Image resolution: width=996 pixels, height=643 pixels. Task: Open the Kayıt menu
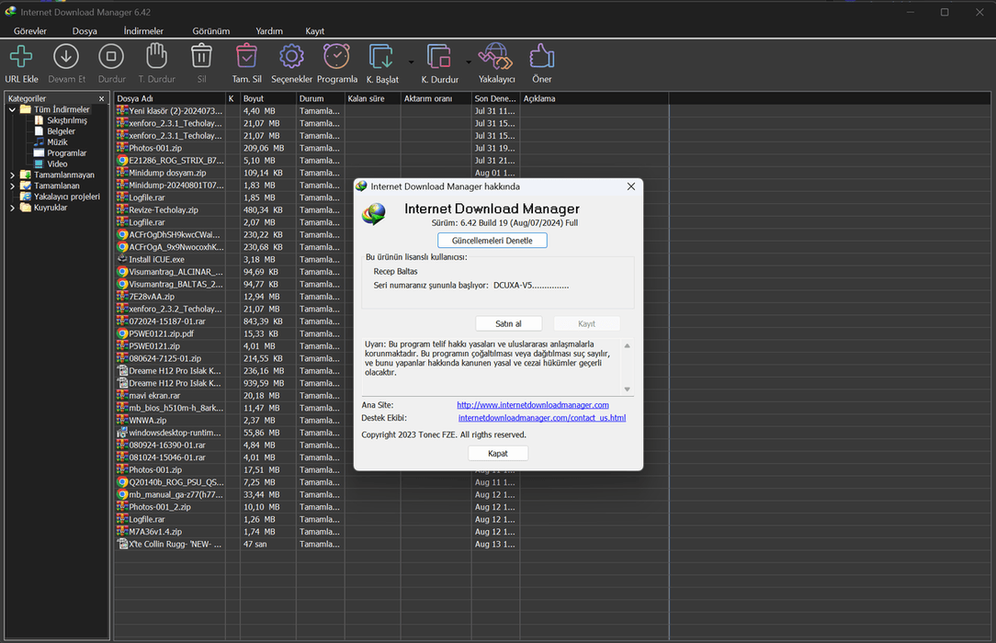(314, 31)
